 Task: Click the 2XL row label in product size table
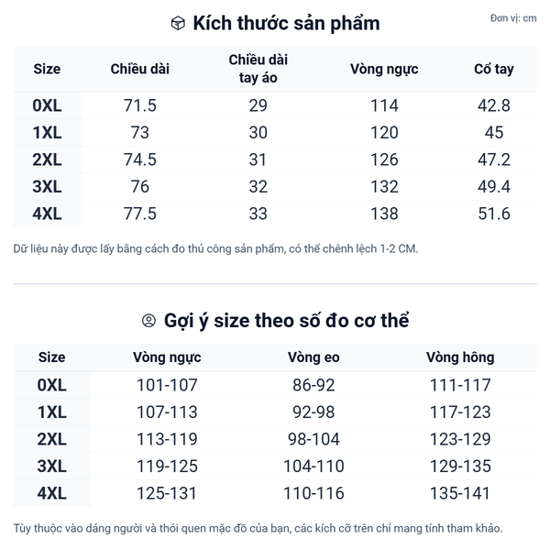[x=47, y=159]
